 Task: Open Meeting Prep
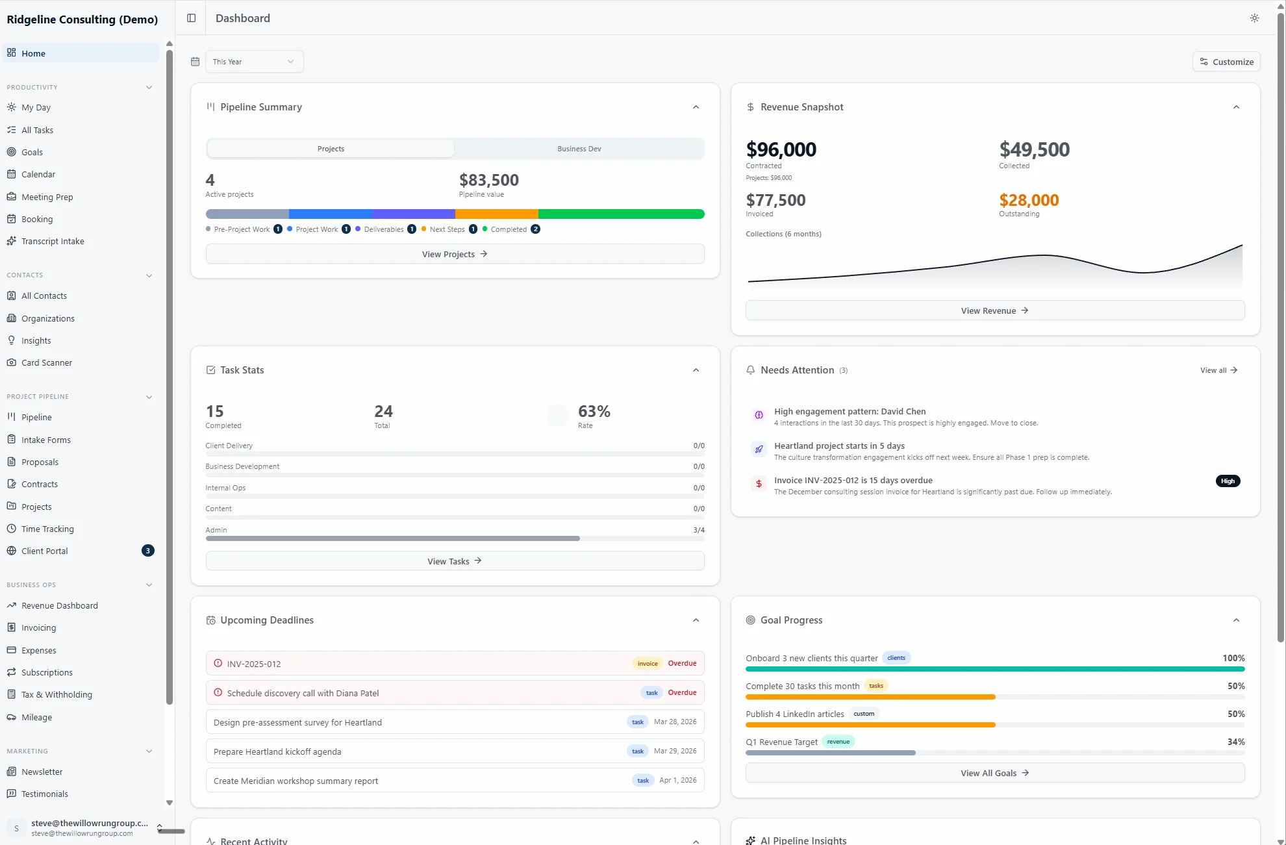point(47,197)
